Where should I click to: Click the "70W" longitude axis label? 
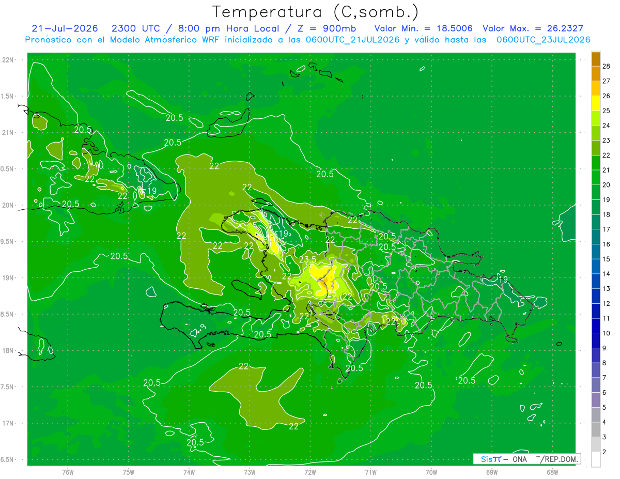pos(431,472)
